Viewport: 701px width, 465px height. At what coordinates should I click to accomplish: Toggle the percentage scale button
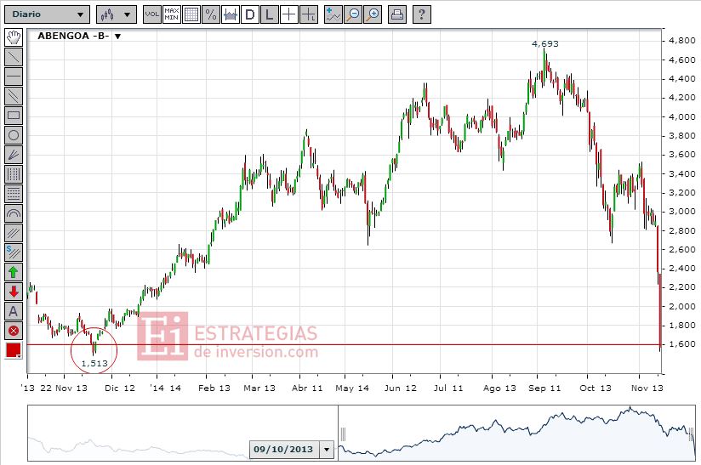tap(211, 14)
